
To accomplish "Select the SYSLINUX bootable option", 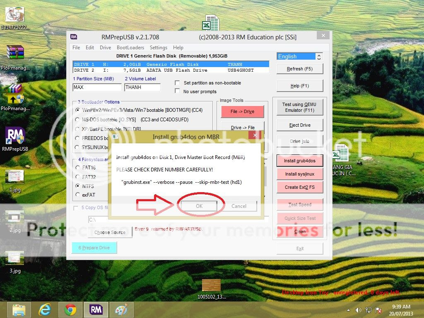I will tap(77, 147).
